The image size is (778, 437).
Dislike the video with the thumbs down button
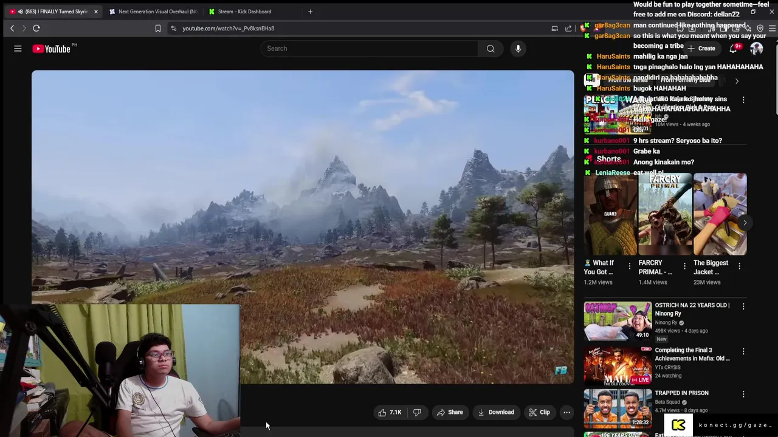[x=417, y=412]
